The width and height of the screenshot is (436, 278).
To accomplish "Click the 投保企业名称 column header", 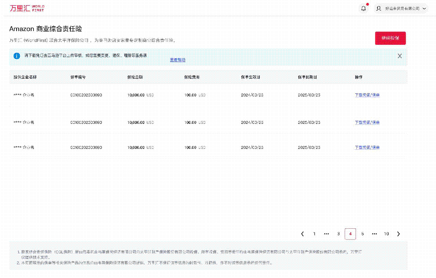I will pos(25,77).
